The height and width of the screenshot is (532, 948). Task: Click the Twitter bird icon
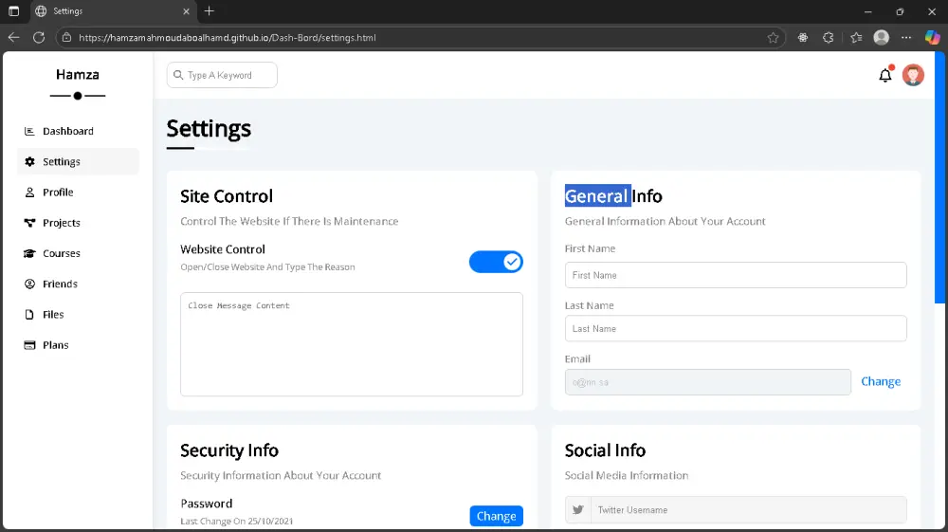coord(578,509)
